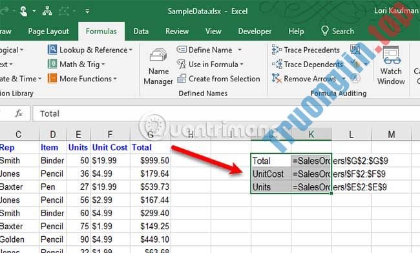Click the Golden rep cell
Viewport: 420px width, 253px height.
(19, 239)
